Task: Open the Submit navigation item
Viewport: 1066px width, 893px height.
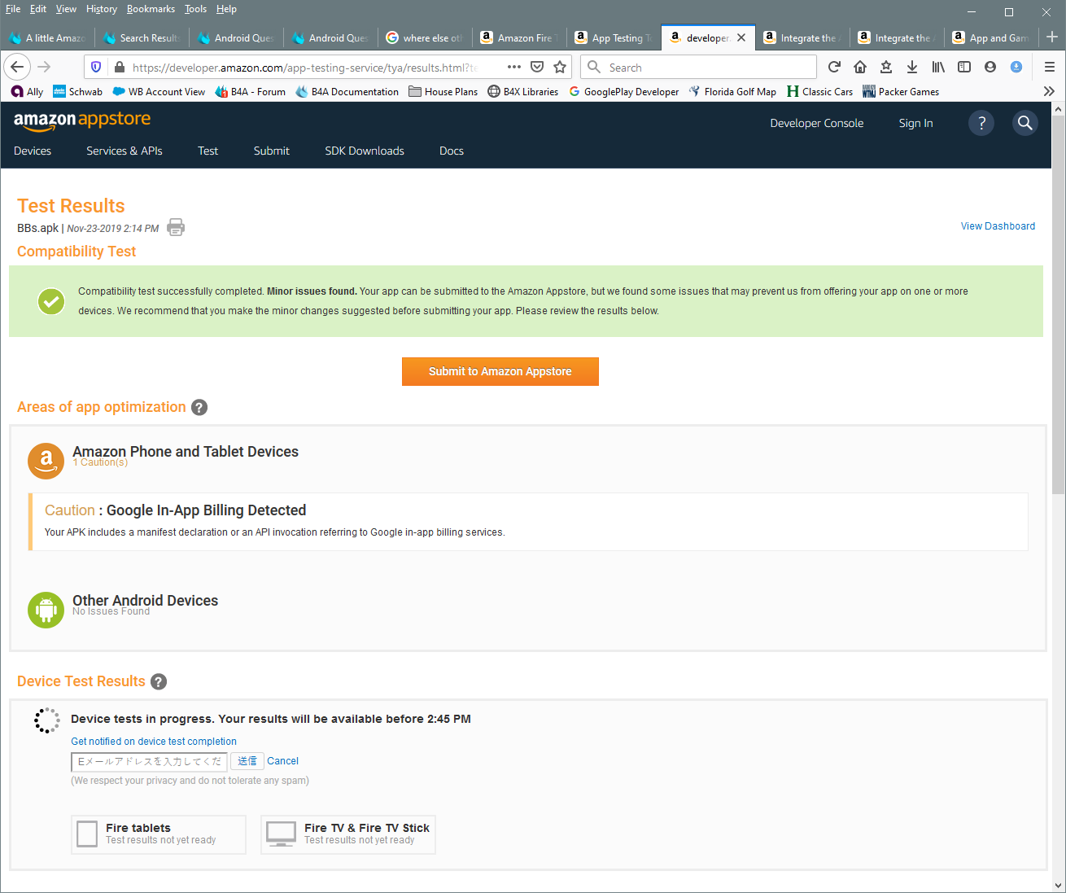Action: click(x=271, y=151)
